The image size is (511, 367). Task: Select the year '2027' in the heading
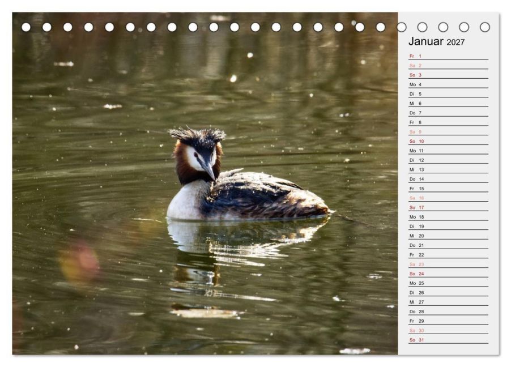pyautogui.click(x=455, y=42)
